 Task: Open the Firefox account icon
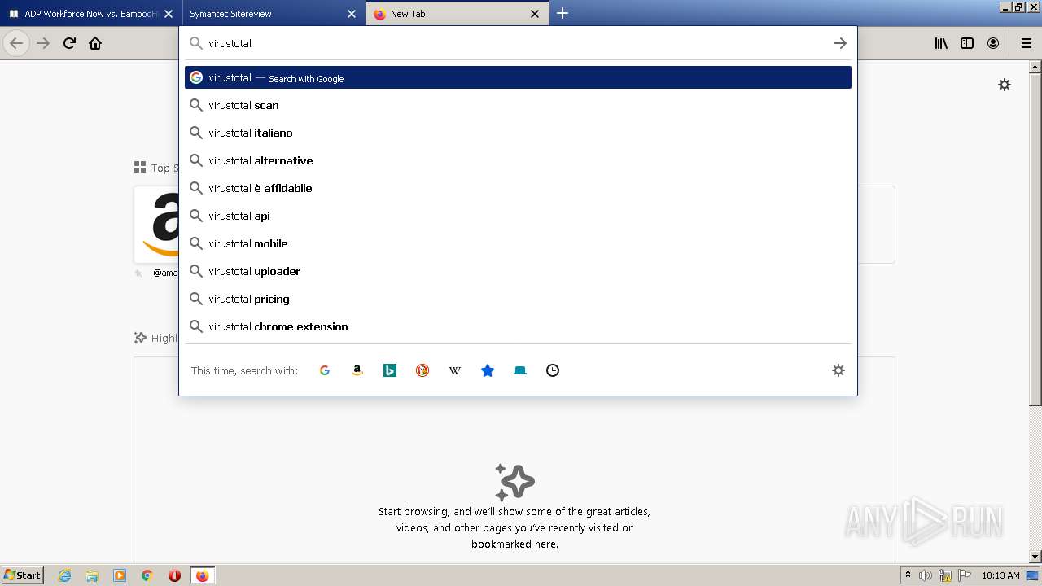click(993, 43)
